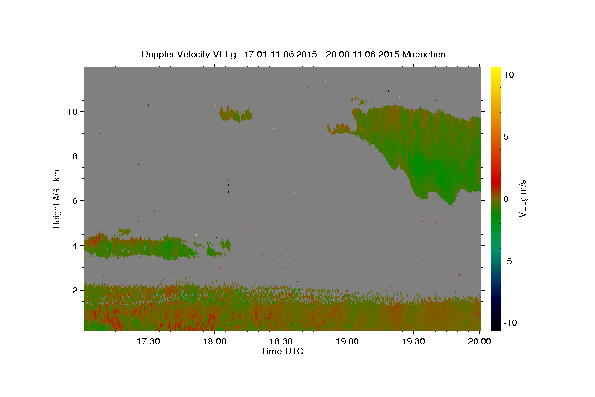595x397 pixels.
Task: Click the height tick label 10
Action: click(x=74, y=111)
